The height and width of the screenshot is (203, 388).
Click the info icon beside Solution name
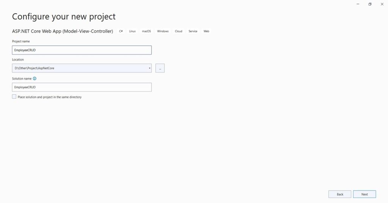[34, 79]
